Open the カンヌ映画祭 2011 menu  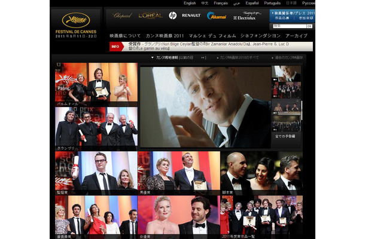(x=165, y=36)
